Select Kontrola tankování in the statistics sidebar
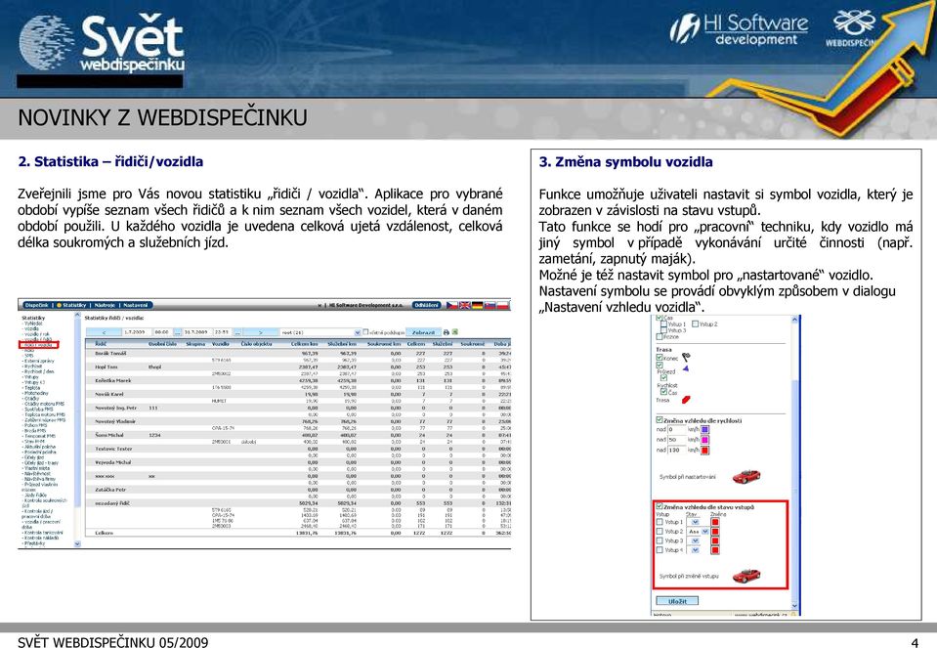The image size is (937, 648). (x=44, y=533)
